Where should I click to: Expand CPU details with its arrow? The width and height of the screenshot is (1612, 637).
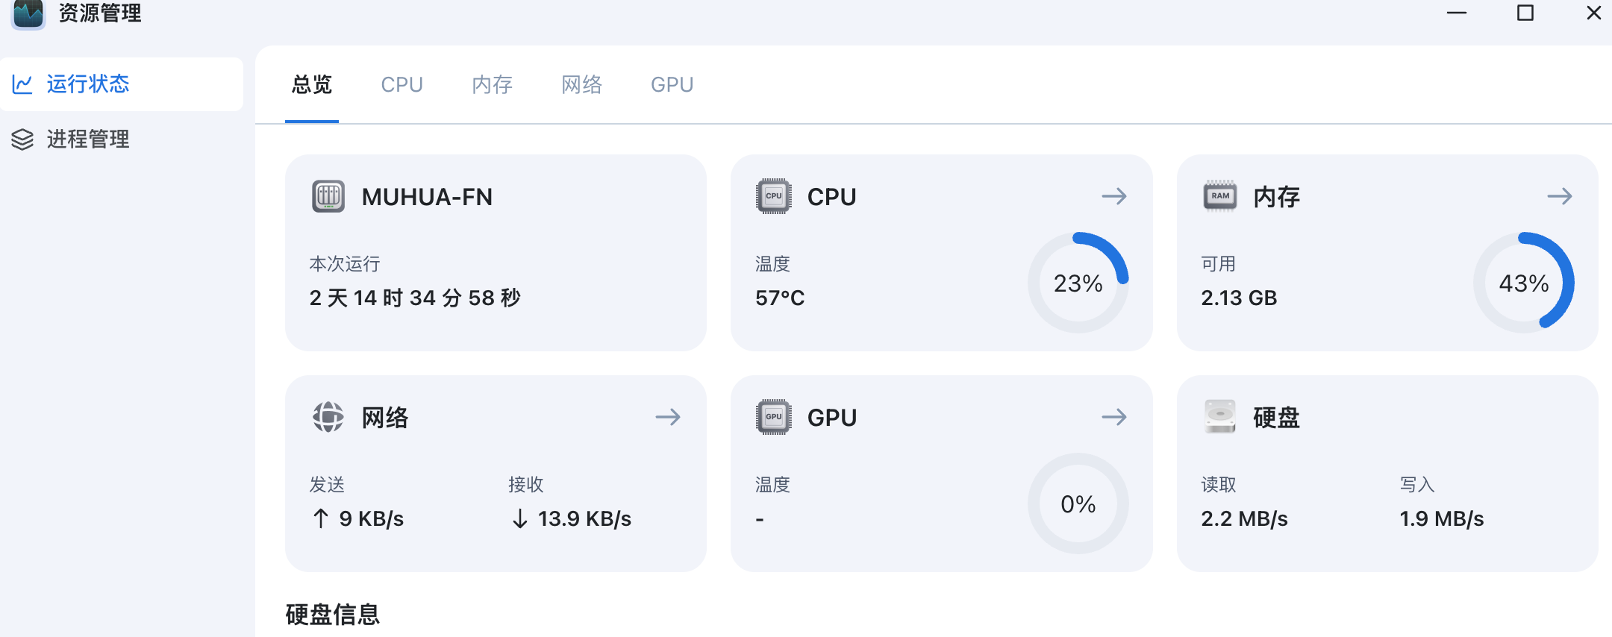[x=1113, y=196]
